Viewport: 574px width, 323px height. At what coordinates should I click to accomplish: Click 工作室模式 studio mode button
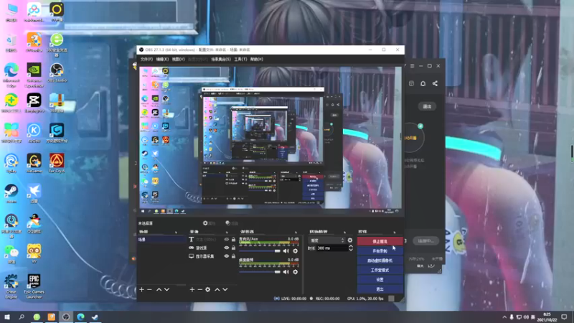[380, 270]
